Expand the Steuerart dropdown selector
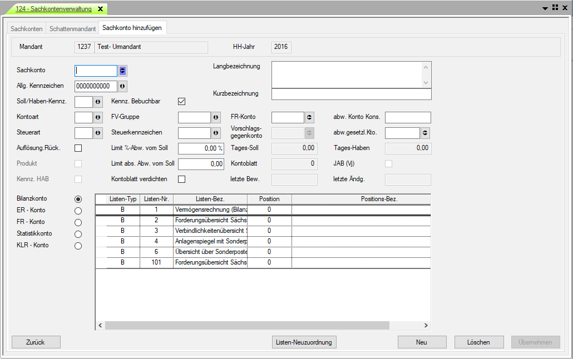 point(98,133)
